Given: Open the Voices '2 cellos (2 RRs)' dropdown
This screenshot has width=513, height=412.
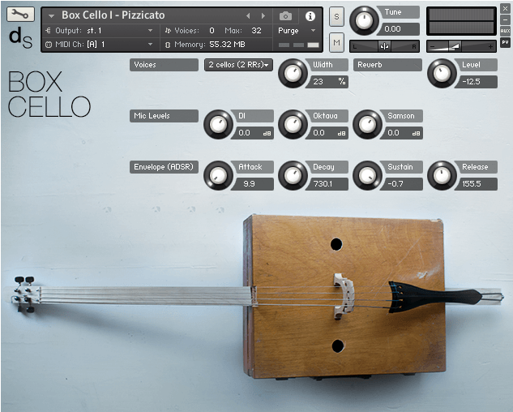Looking at the screenshot, I should (238, 65).
